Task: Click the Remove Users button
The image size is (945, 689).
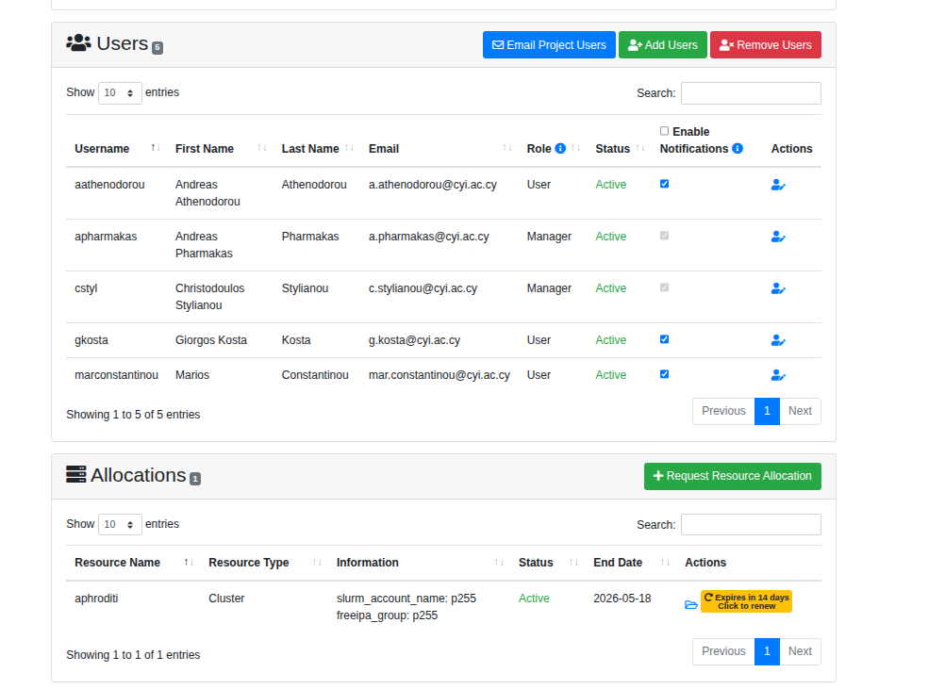Action: [766, 45]
